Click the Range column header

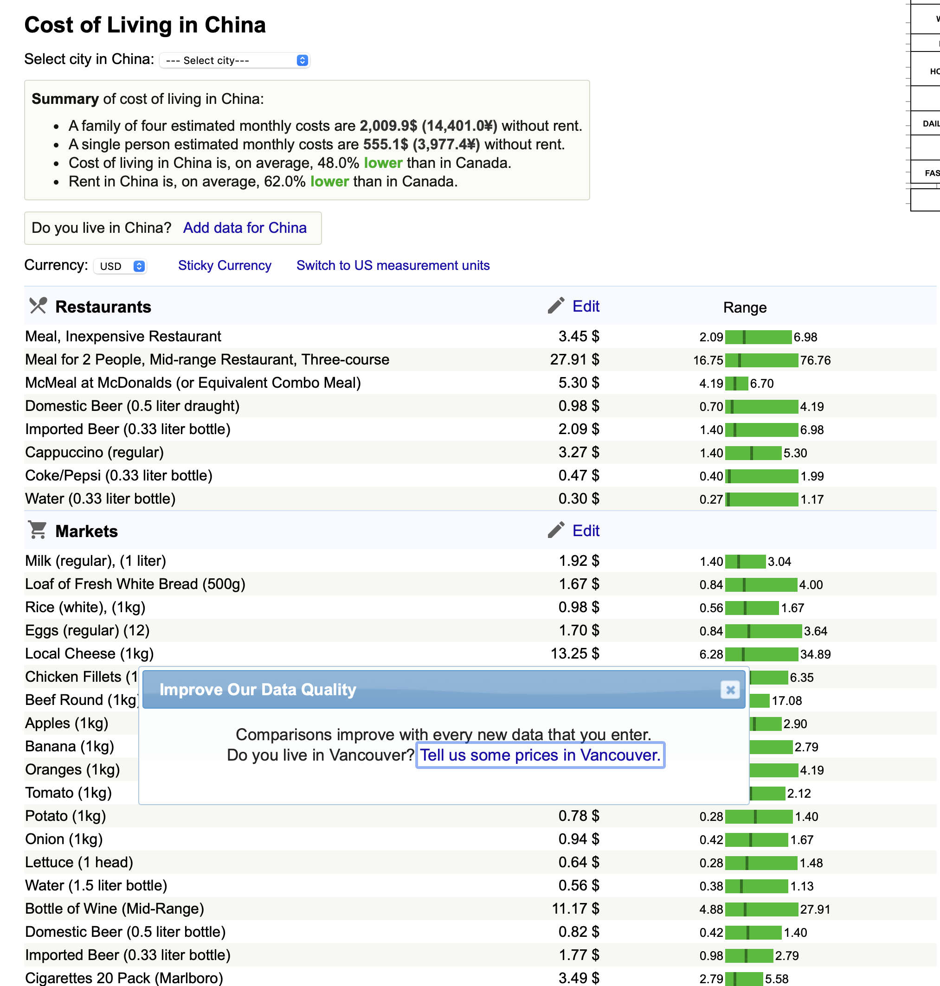(744, 307)
